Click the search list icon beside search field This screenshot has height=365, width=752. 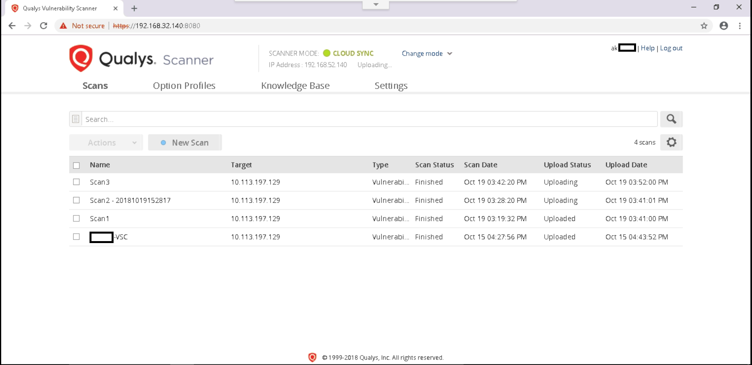(75, 118)
